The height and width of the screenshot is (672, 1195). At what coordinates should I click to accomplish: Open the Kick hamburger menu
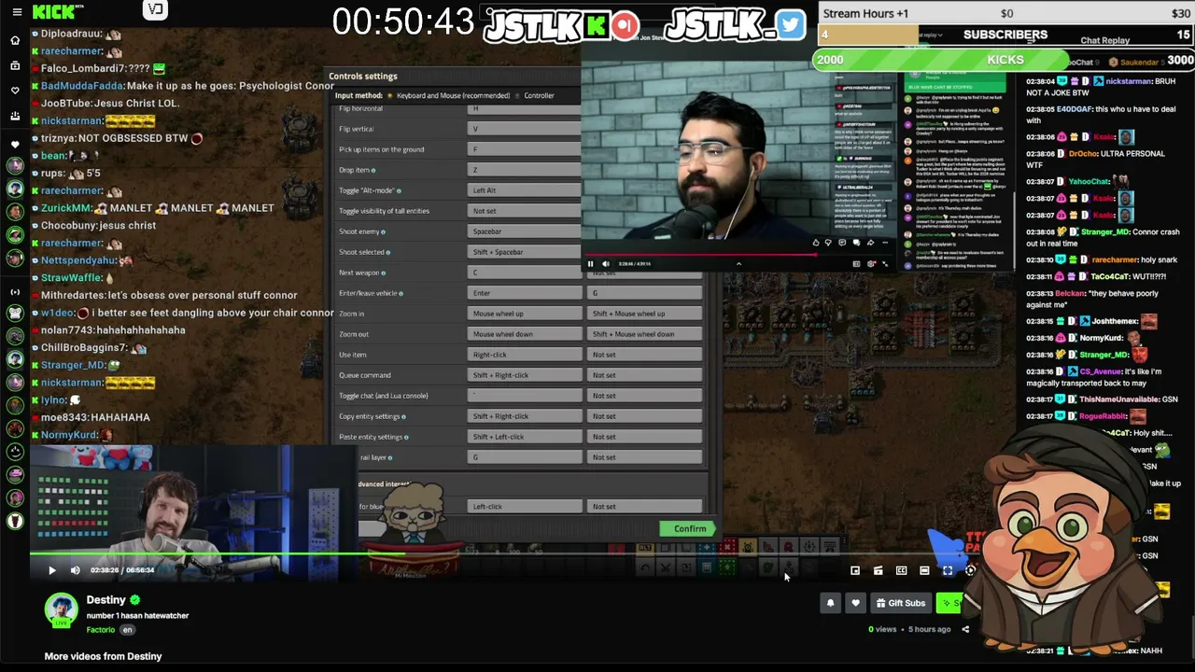pos(17,12)
